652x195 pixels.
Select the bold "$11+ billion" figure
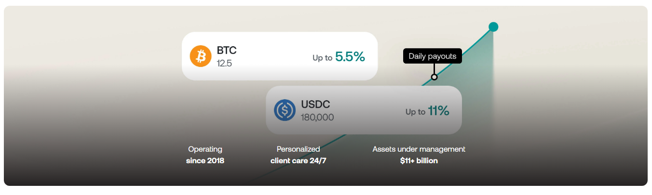[419, 160]
